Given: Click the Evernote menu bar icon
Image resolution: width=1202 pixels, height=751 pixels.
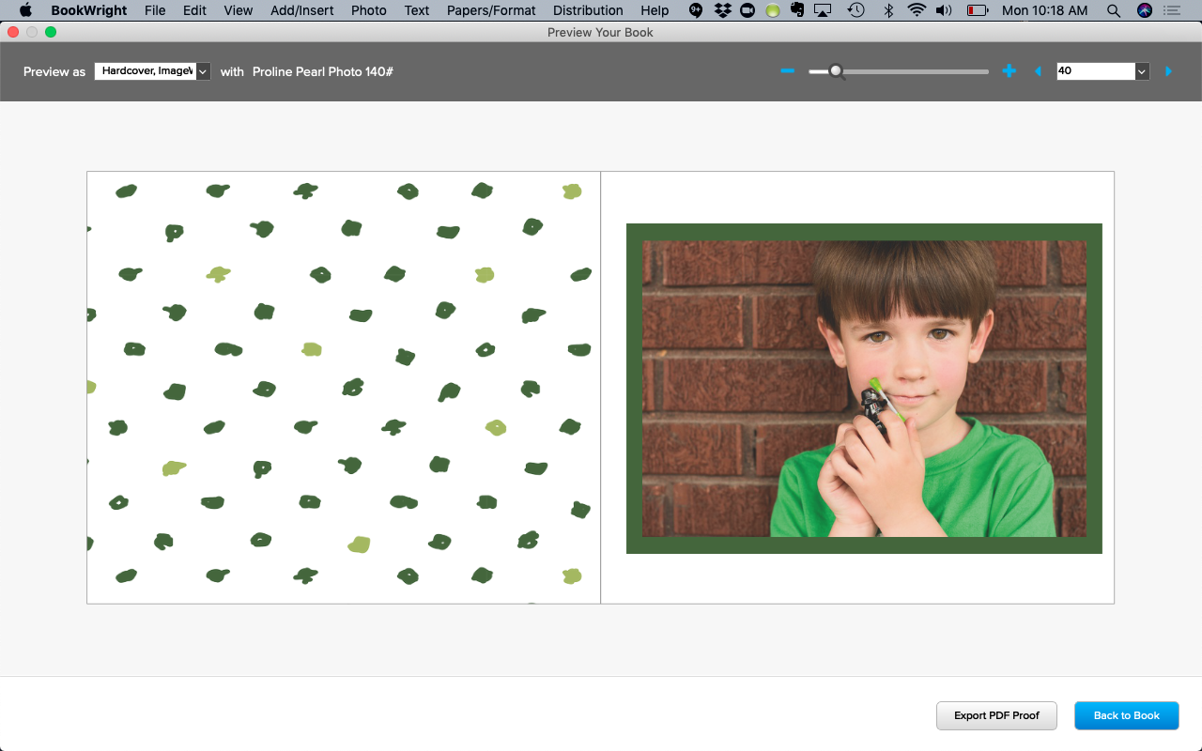Looking at the screenshot, I should click(797, 10).
